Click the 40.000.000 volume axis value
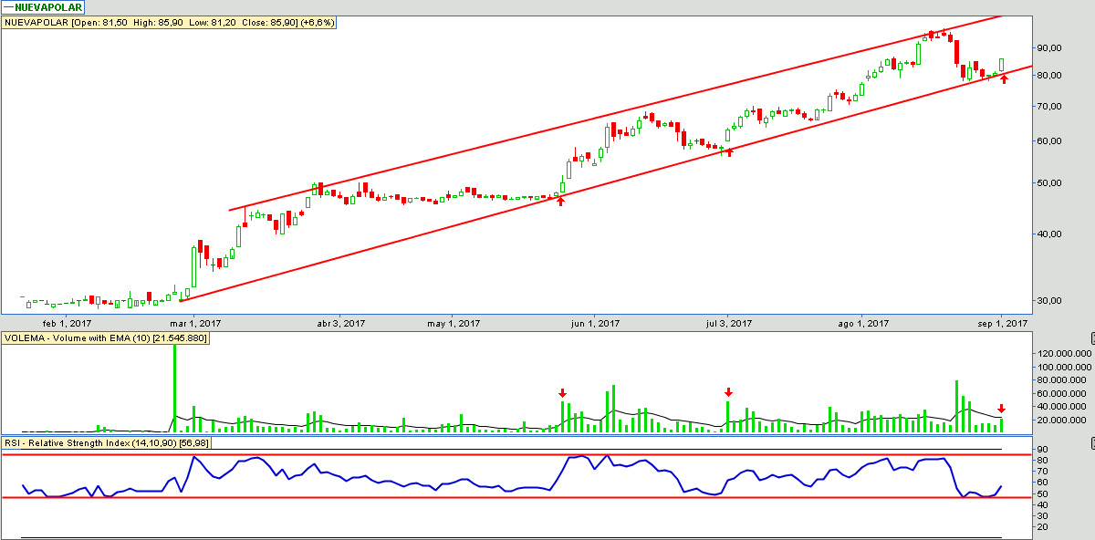 [x=1063, y=407]
